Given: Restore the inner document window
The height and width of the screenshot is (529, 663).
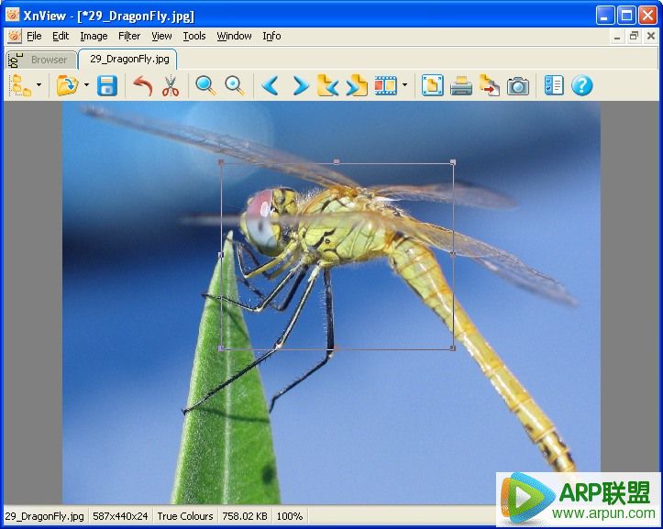Looking at the screenshot, I should coord(634,37).
